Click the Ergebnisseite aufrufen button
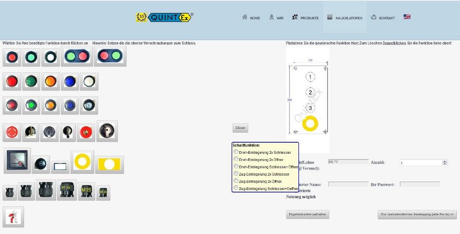 pyautogui.click(x=307, y=214)
